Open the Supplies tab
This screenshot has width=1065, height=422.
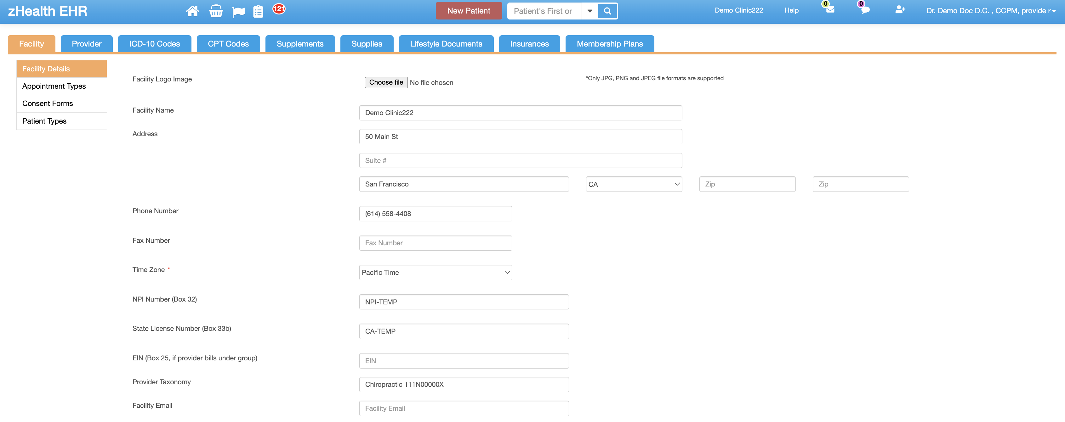[367, 44]
